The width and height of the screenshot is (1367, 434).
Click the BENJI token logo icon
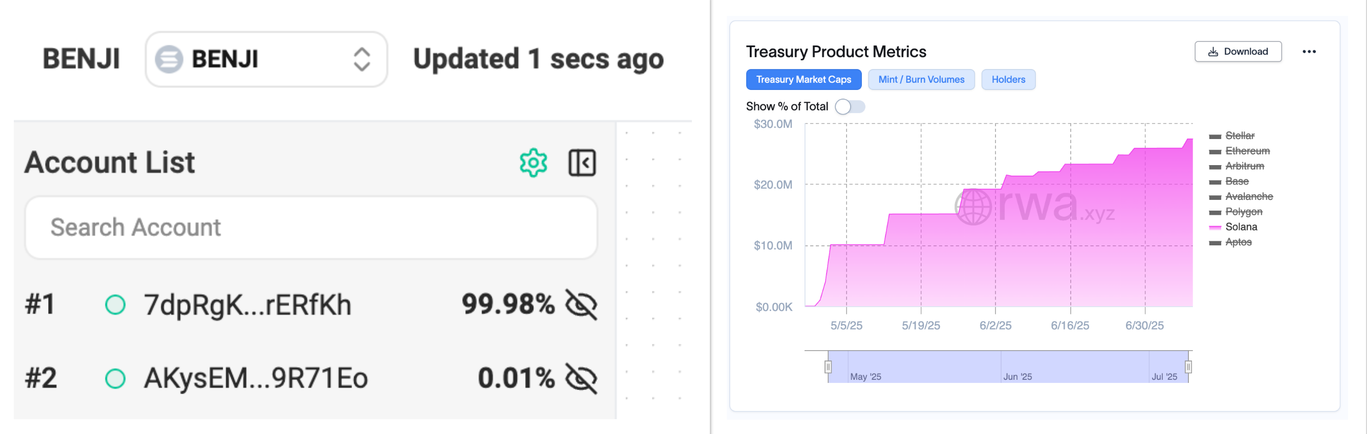click(169, 59)
